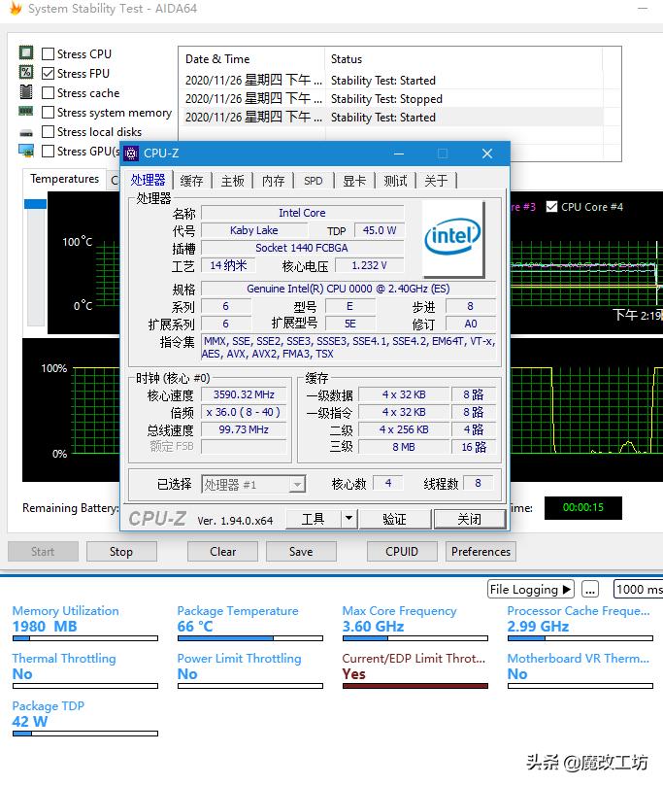The image size is (663, 786).
Task: Click the percent icon beside Stress FPU
Action: point(26,72)
